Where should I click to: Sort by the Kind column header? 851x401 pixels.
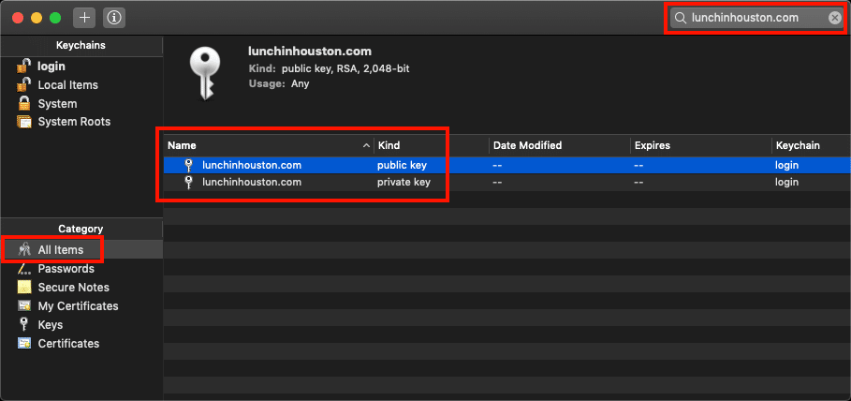pos(431,146)
